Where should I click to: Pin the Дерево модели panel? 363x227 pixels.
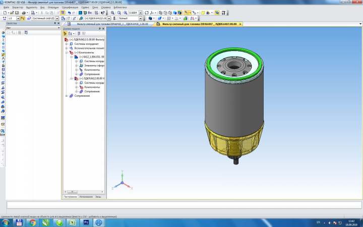(99, 29)
